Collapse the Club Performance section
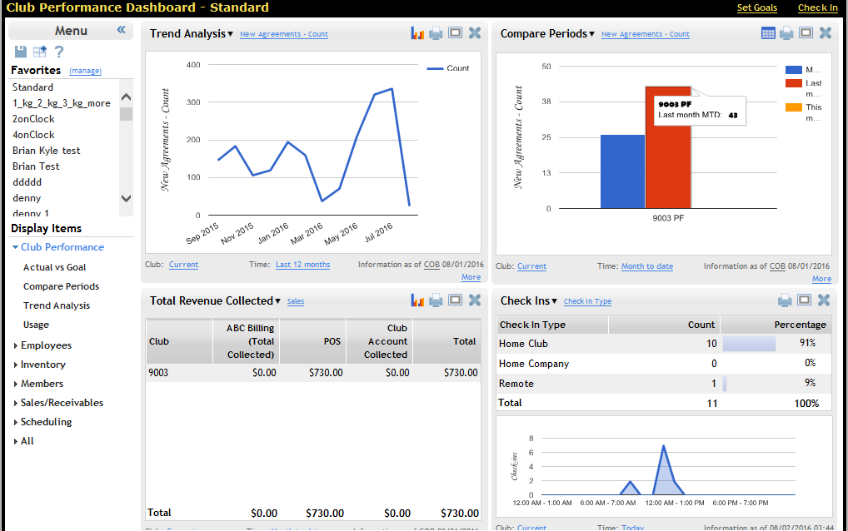848x531 pixels. (16, 247)
